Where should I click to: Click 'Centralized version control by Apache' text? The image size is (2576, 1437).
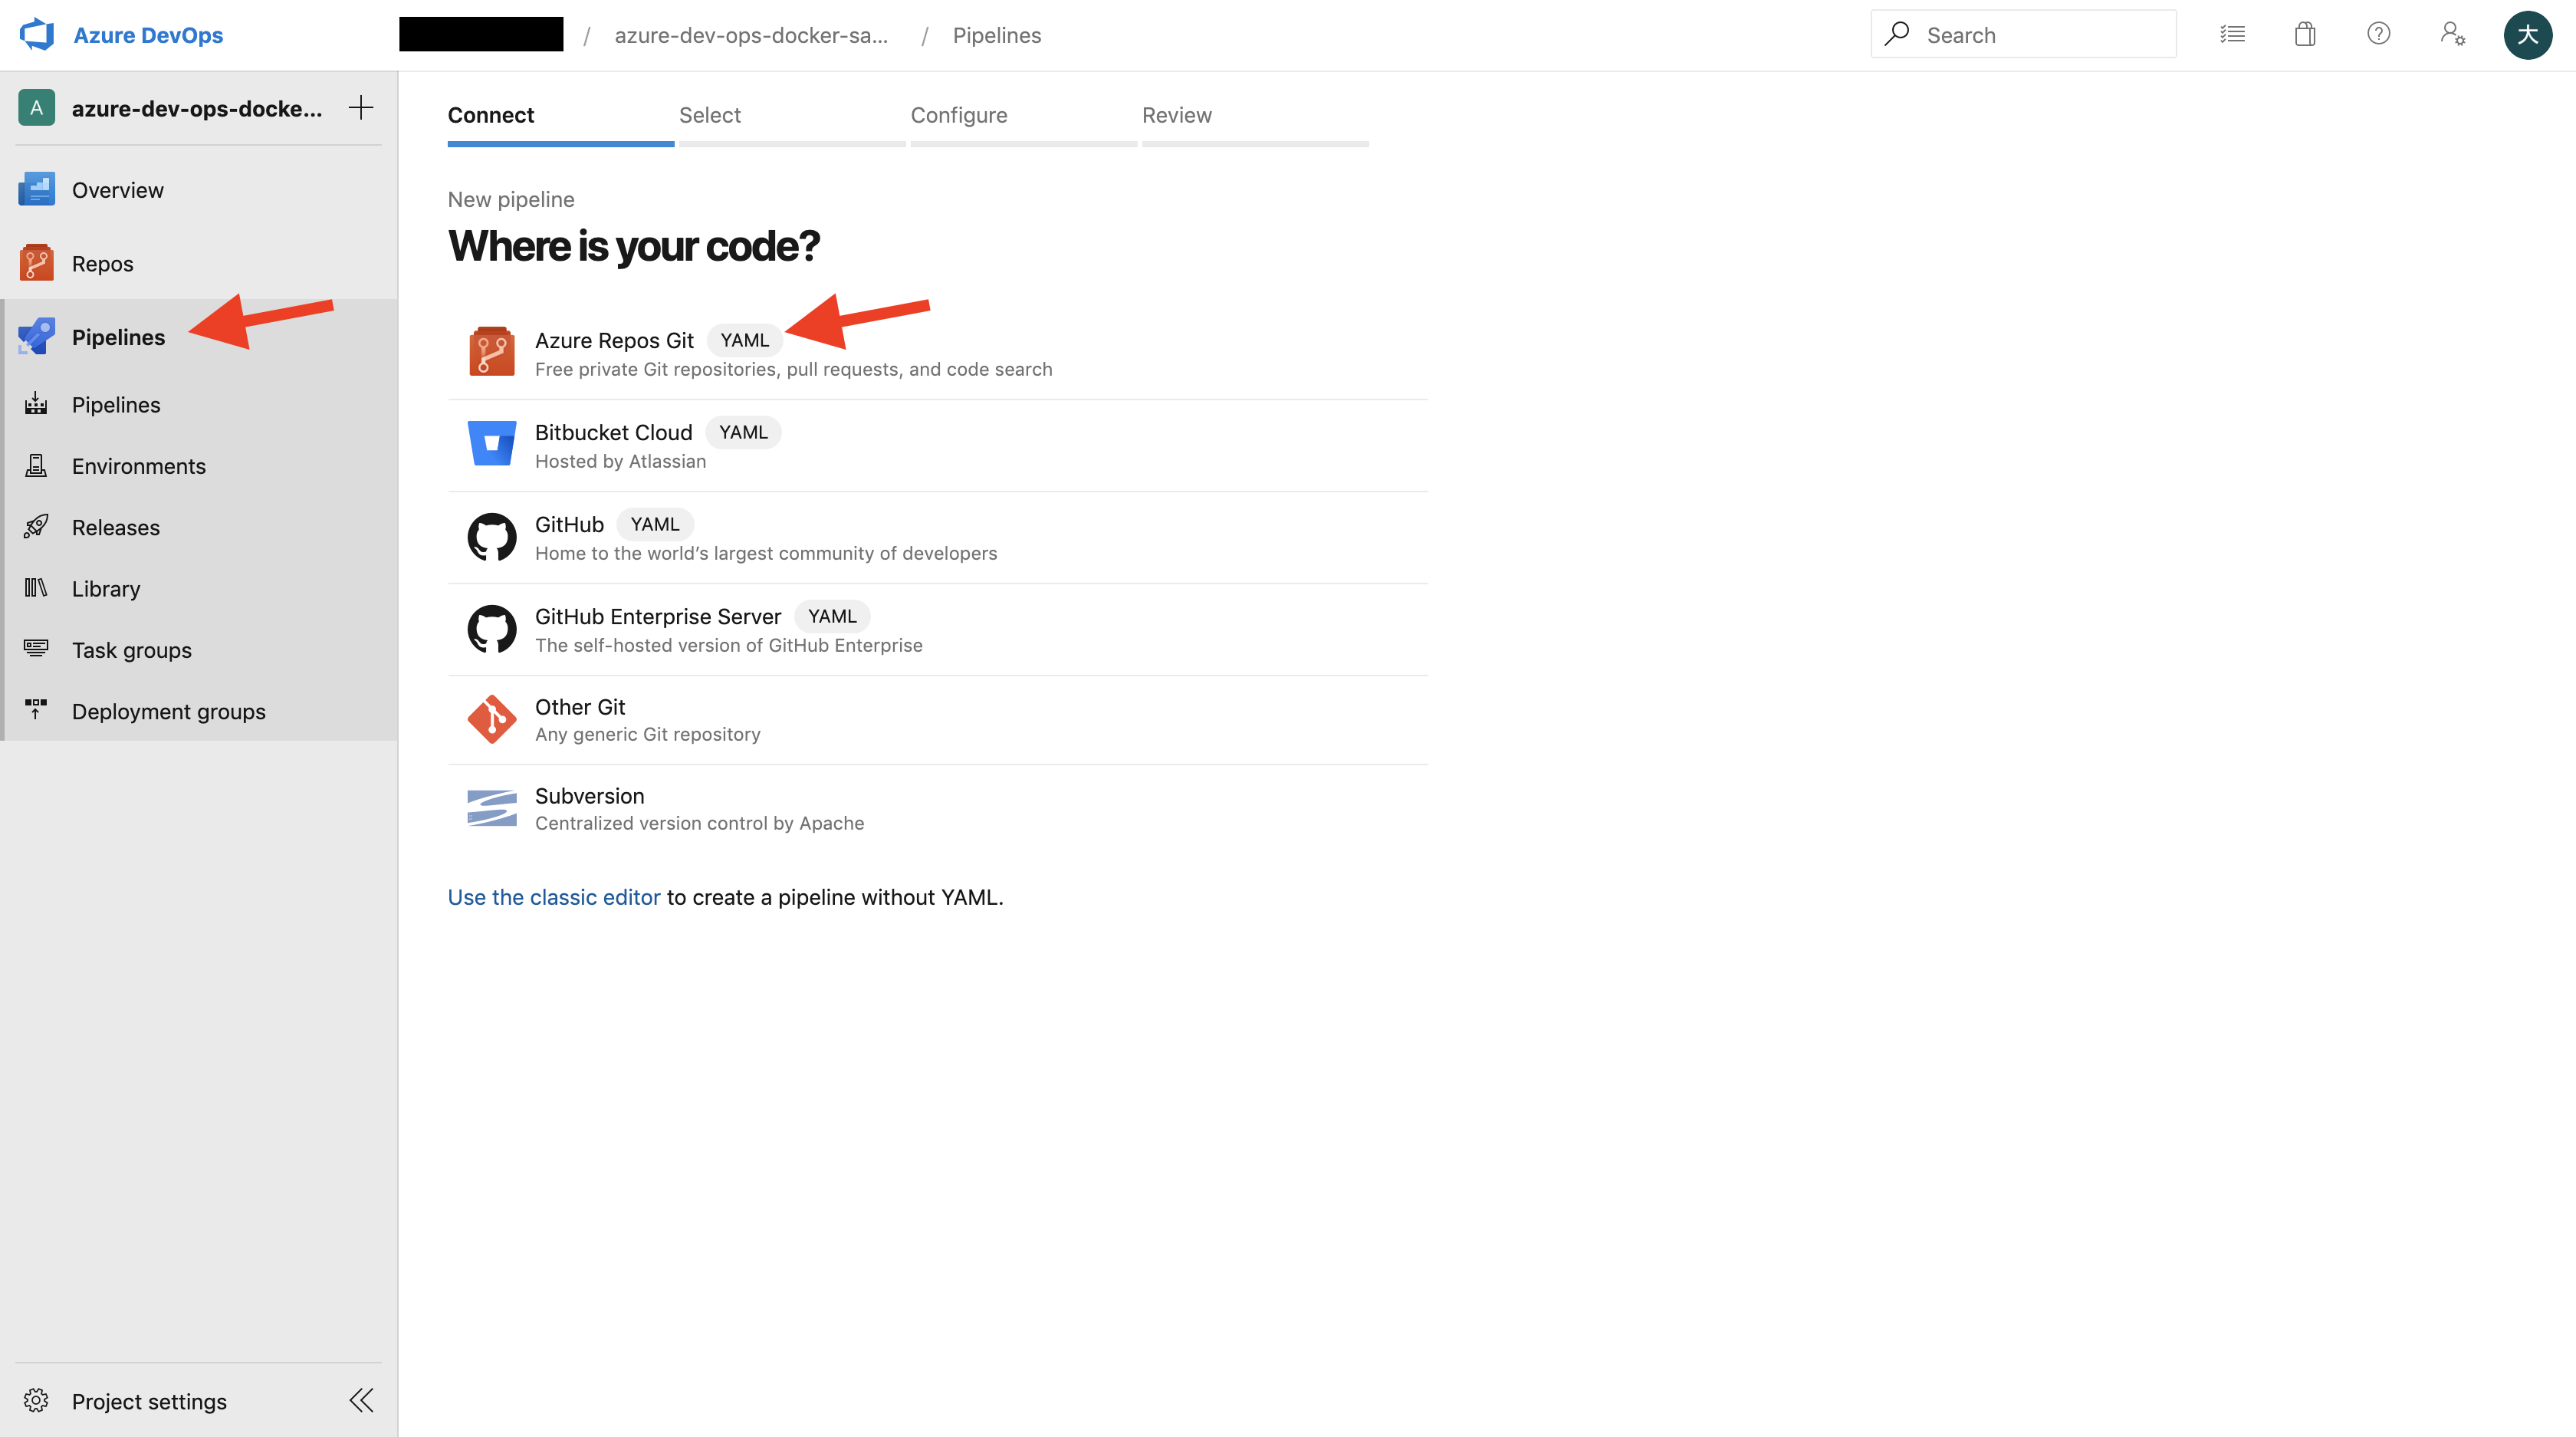click(699, 823)
